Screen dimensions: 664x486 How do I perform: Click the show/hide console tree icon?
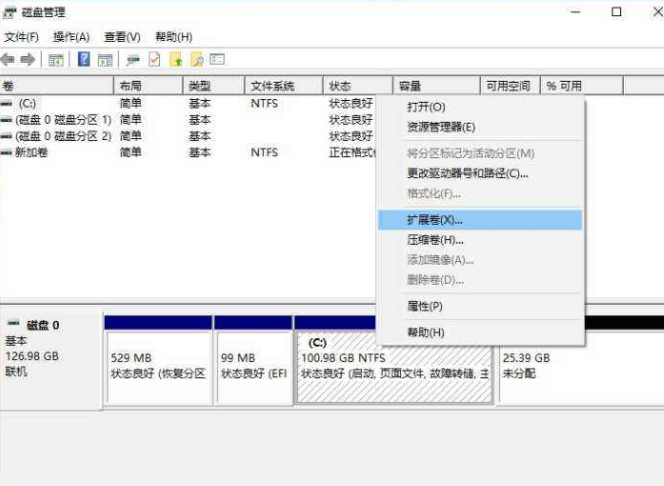[x=56, y=60]
